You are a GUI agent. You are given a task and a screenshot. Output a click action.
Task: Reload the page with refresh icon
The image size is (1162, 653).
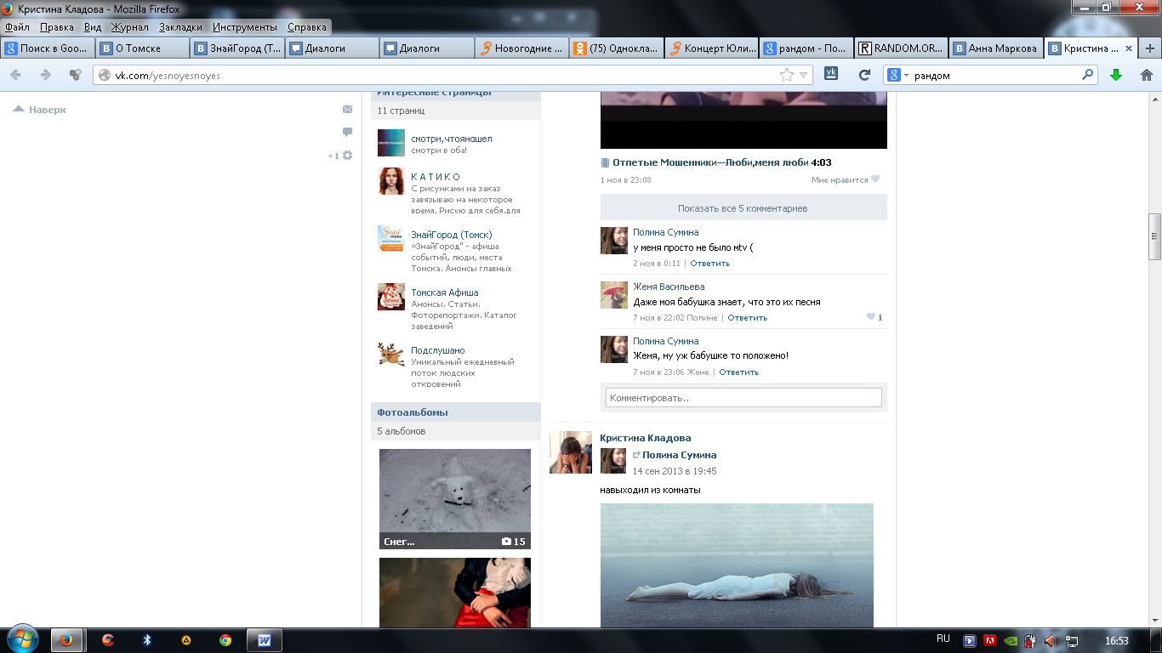coord(864,75)
